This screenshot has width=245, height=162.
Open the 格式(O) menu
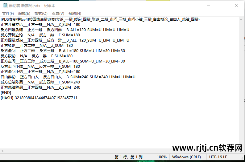click(41, 14)
